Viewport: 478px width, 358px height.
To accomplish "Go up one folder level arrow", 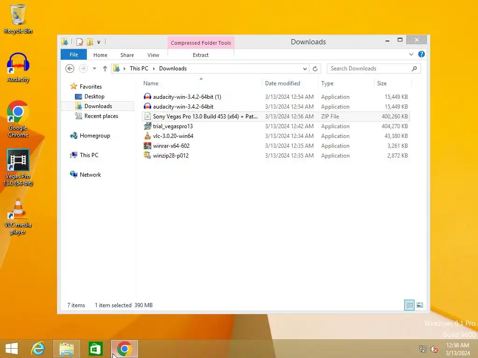I will [105, 69].
